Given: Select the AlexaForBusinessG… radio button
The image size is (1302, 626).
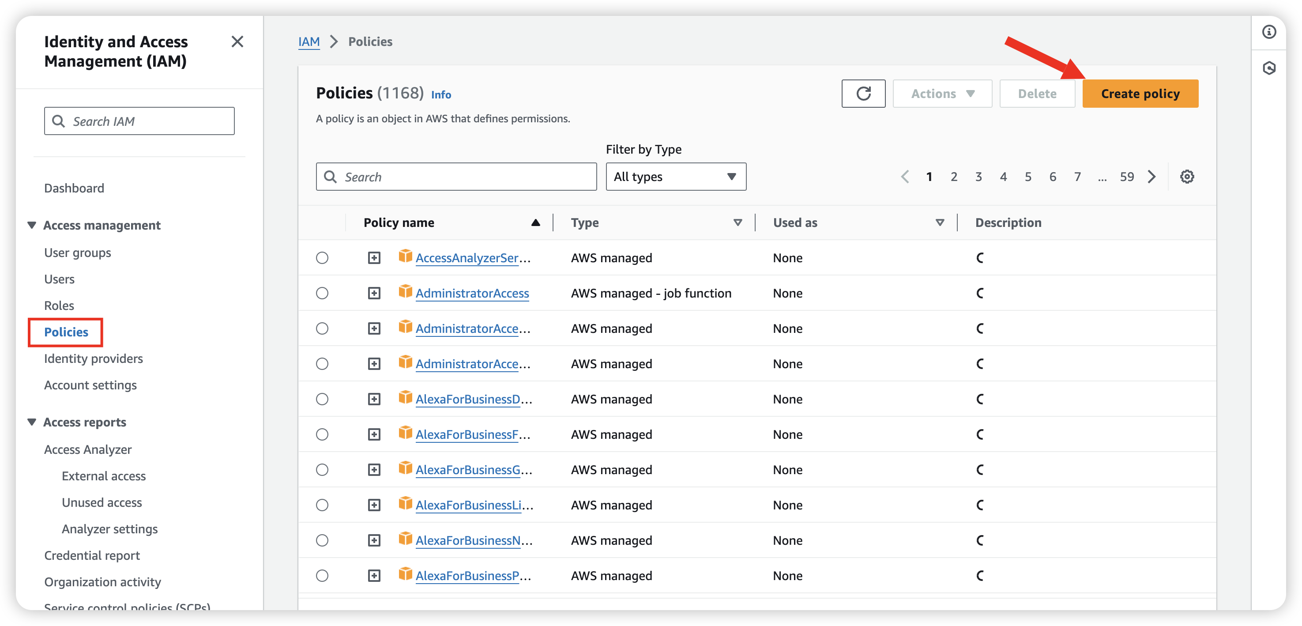Looking at the screenshot, I should [x=322, y=470].
